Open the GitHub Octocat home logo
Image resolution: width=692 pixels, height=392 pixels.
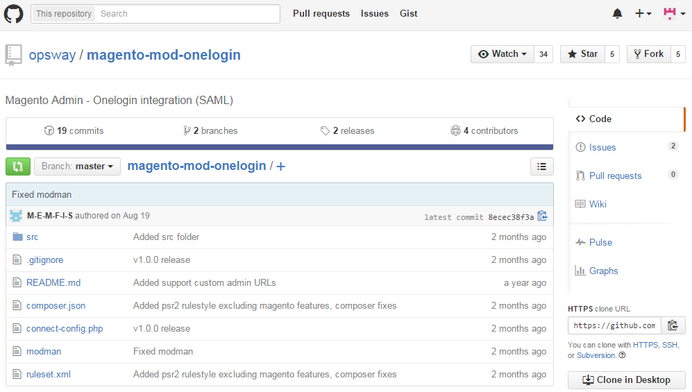point(13,14)
